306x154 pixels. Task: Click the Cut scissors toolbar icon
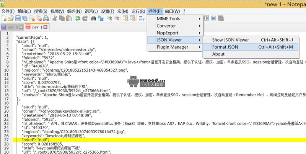pyautogui.click(x=55, y=18)
